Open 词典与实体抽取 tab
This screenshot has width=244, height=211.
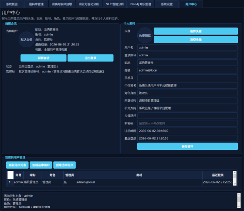tap(62, 4)
